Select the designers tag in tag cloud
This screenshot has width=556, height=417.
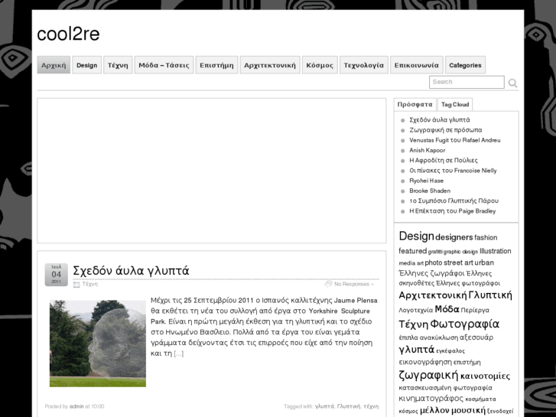pyautogui.click(x=454, y=237)
